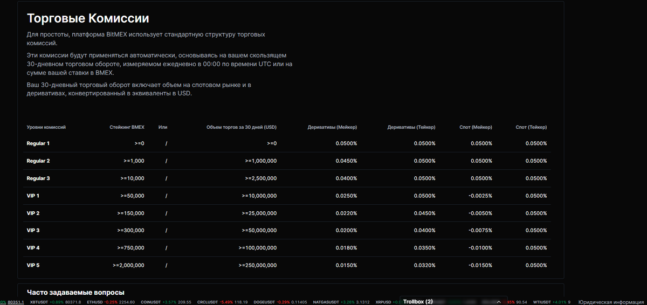Click the Спот (Мейкер) column header

click(477, 127)
